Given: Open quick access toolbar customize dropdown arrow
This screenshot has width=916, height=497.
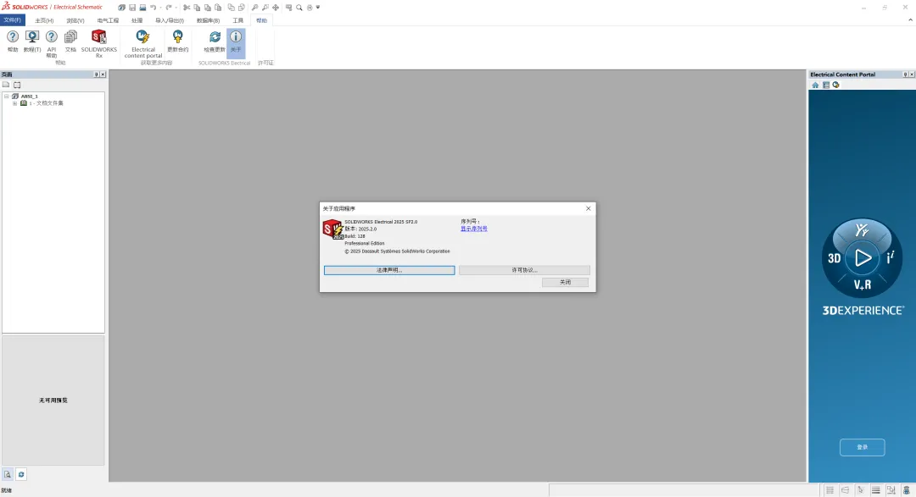Looking at the screenshot, I should (318, 8).
